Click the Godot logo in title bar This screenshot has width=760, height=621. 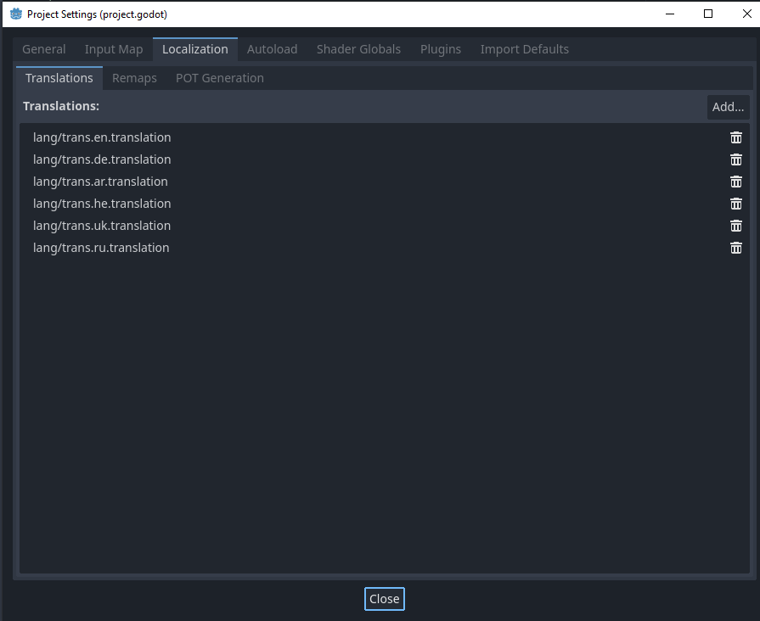tap(16, 14)
